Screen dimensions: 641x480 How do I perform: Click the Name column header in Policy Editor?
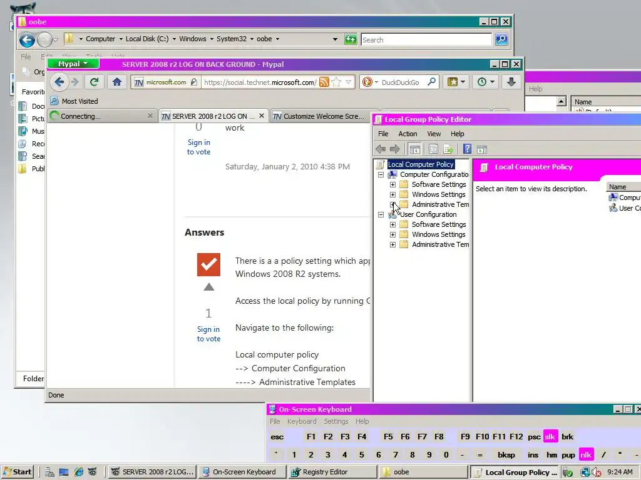tap(617, 187)
